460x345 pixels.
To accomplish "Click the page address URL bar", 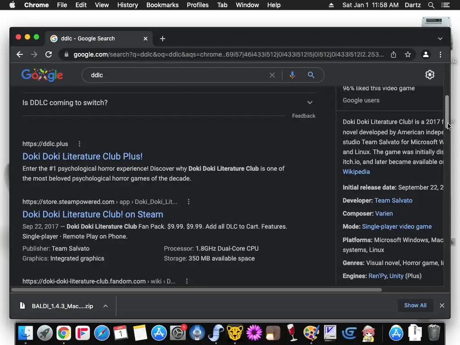I will (228, 54).
